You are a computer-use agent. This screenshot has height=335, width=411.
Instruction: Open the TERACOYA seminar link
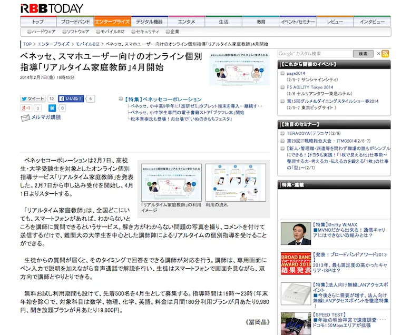(314, 133)
